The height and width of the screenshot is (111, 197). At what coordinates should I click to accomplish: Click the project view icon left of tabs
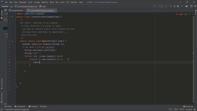[x=6, y=10]
